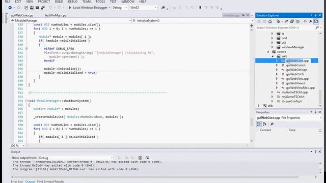Switch to the Find Symbol Results tab
The width and height of the screenshot is (326, 183).
click(50, 181)
